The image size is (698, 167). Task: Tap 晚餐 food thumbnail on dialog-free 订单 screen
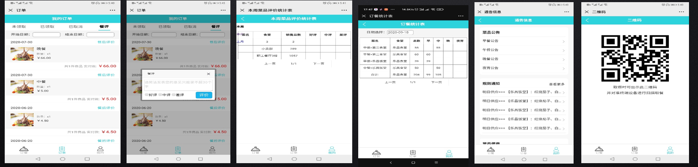click(x=22, y=54)
